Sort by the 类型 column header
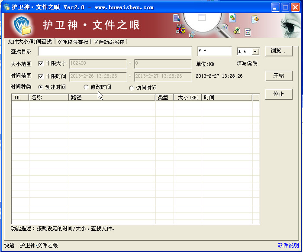 [x=164, y=98]
